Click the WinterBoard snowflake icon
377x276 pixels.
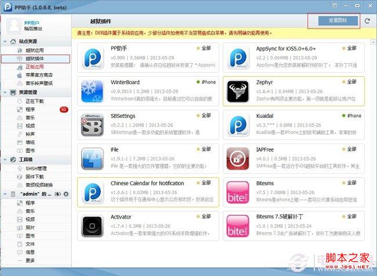coord(93,91)
